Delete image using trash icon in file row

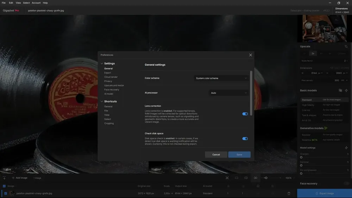click(x=289, y=193)
